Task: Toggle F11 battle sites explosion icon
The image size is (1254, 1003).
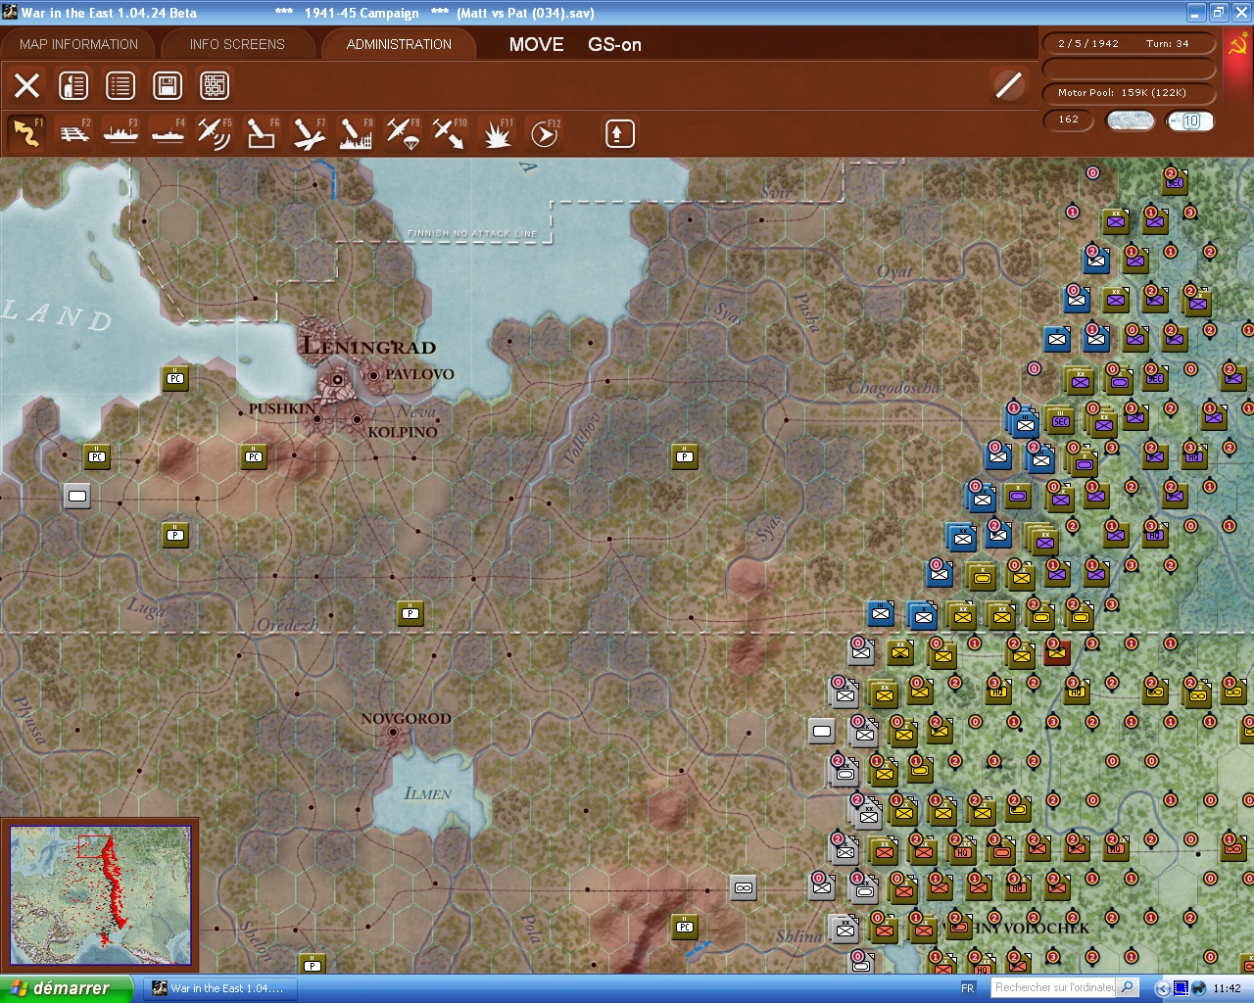Action: click(x=497, y=133)
